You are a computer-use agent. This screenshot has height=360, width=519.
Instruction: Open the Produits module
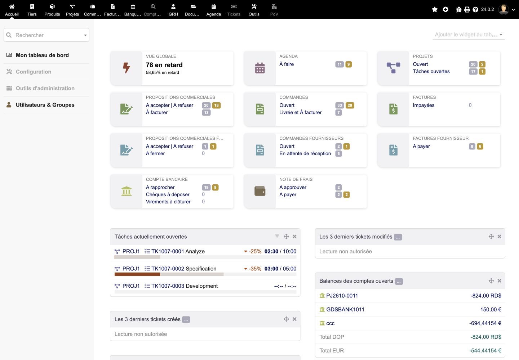click(52, 10)
